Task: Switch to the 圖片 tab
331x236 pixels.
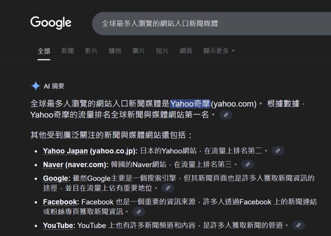Action: (138, 51)
